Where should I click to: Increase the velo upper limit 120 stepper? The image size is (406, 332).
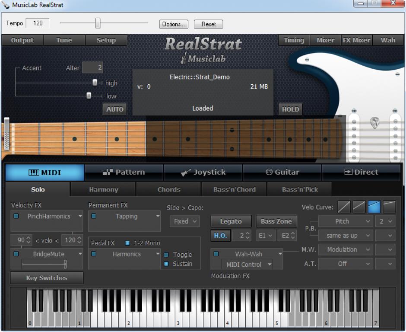click(79, 238)
